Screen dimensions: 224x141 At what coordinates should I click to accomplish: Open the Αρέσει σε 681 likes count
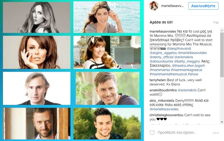tap(161, 22)
